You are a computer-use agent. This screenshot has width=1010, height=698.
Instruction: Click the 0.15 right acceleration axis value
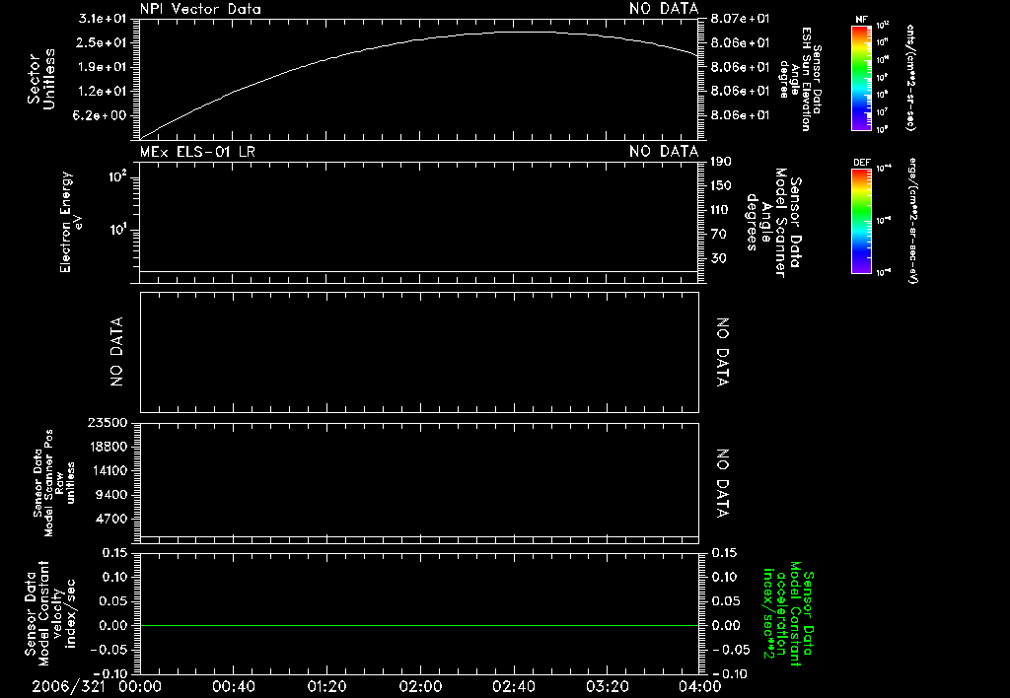724,553
